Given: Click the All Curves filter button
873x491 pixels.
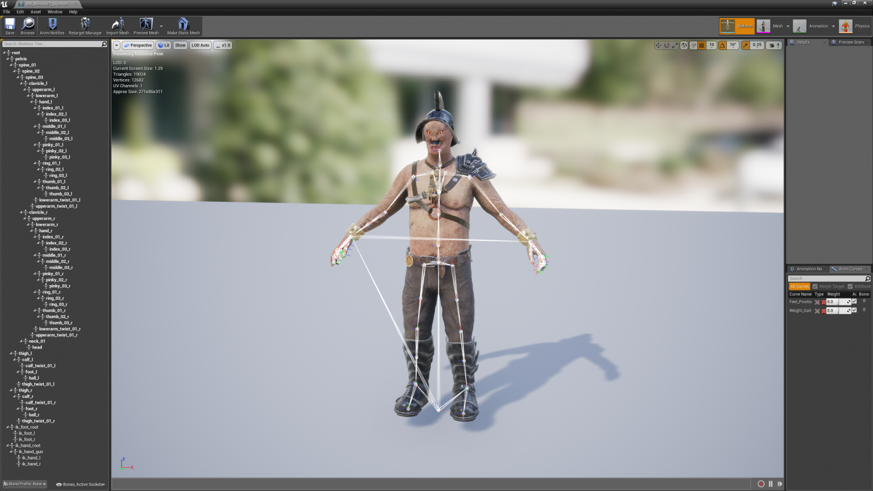Looking at the screenshot, I should 799,286.
